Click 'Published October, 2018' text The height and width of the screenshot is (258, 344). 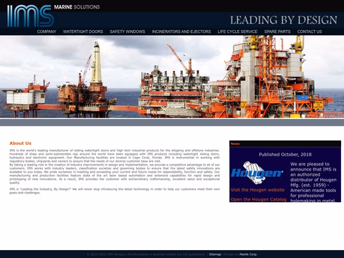point(285,155)
